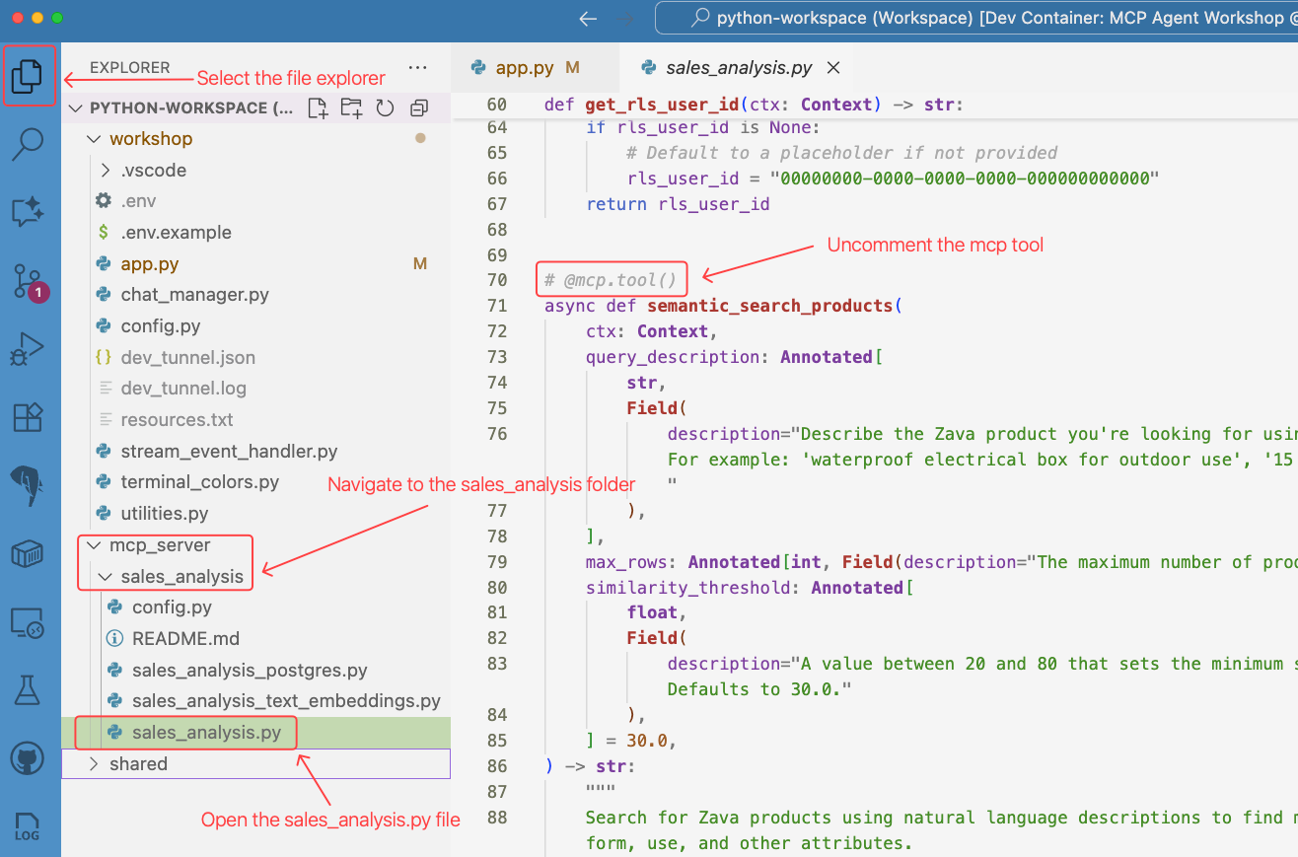
Task: Collapse all folders in Explorer
Action: click(419, 108)
